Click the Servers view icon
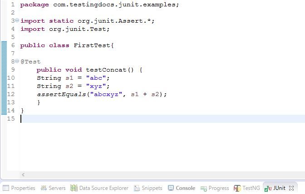The height and width of the screenshot is (194, 305). coord(44,188)
